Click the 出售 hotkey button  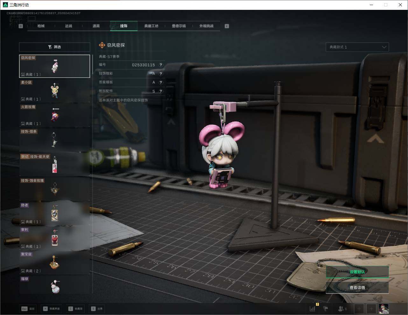[x=97, y=309]
